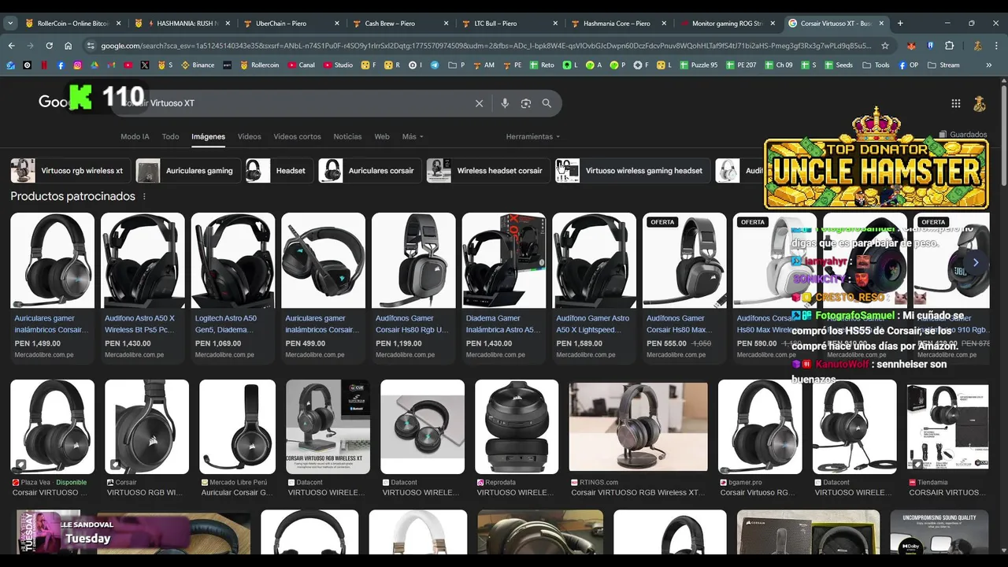
Task: Click the magnifying glass search icon
Action: [x=547, y=103]
